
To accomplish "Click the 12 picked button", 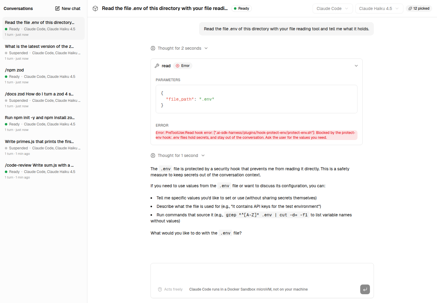I will tap(419, 8).
